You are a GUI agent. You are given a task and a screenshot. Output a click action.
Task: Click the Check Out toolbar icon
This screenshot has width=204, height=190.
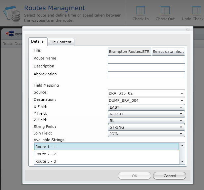[165, 11]
